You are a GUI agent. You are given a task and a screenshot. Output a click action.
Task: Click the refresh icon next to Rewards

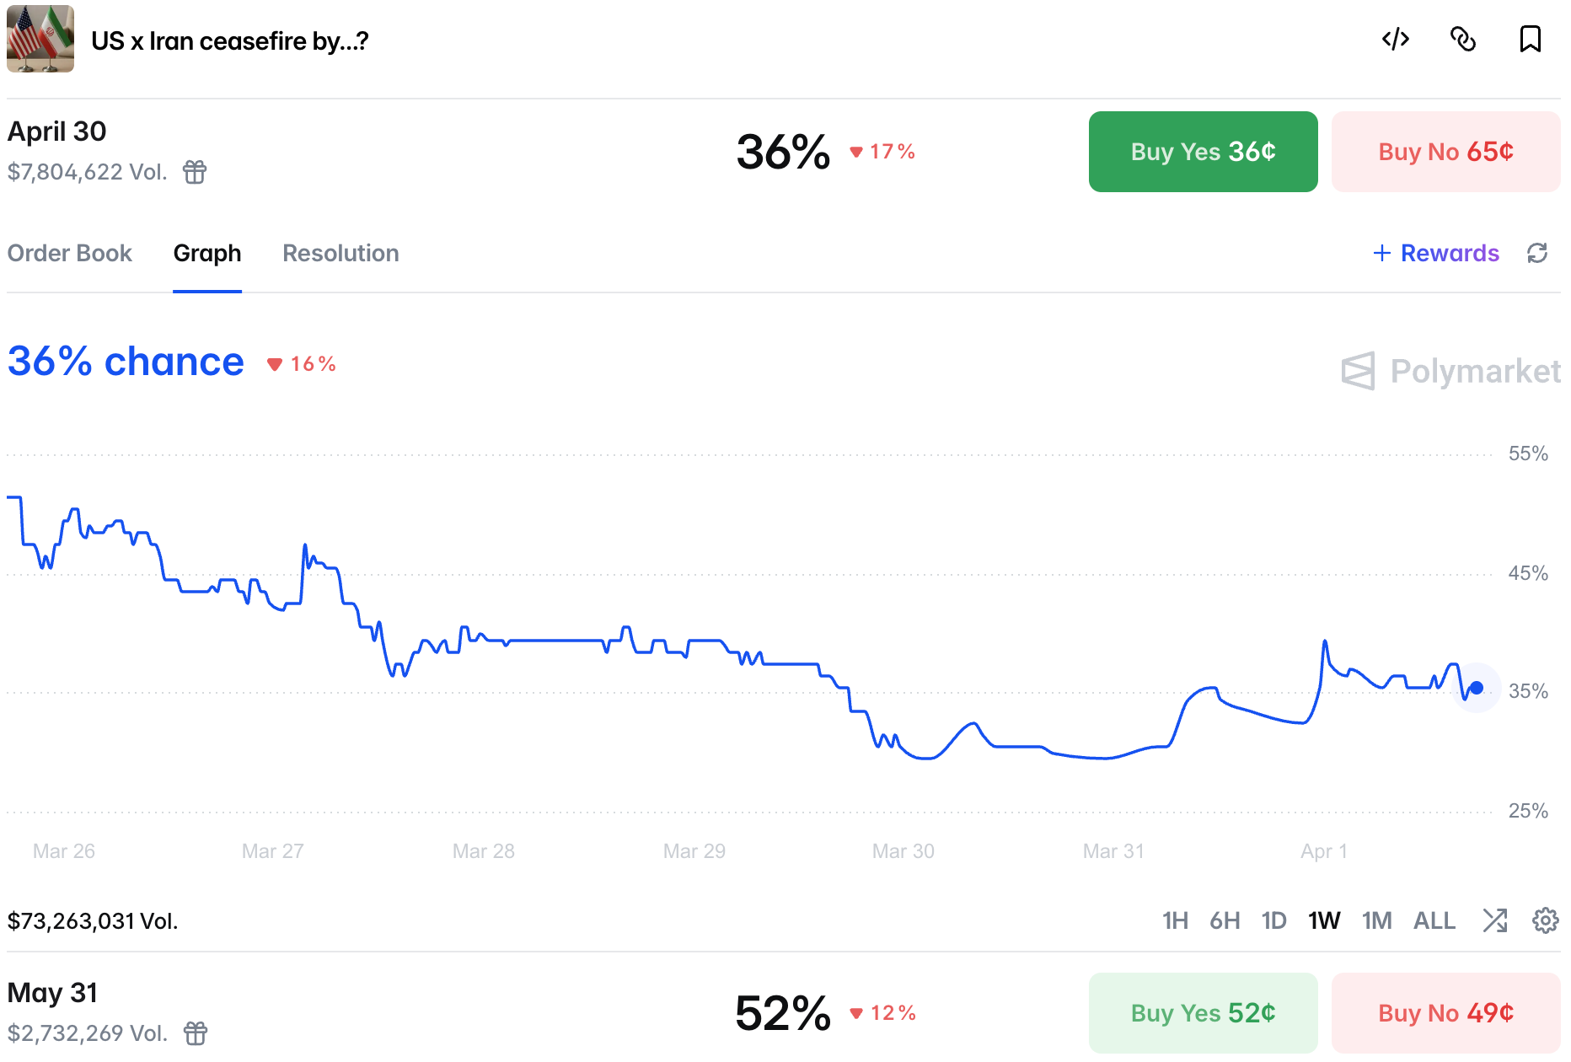(x=1537, y=253)
